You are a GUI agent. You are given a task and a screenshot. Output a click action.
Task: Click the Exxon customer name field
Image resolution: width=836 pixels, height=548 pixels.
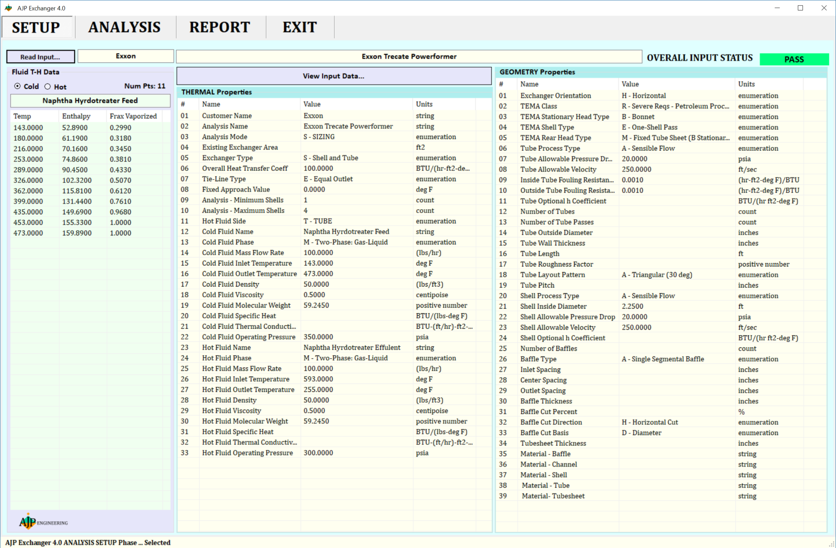[126, 56]
